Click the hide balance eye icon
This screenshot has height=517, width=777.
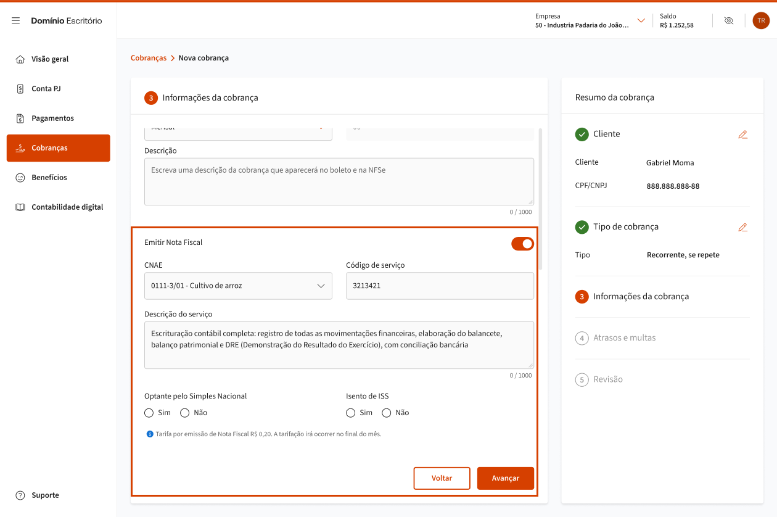728,21
